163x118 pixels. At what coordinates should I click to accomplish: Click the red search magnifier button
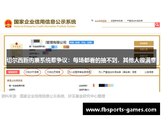(x=157, y=25)
